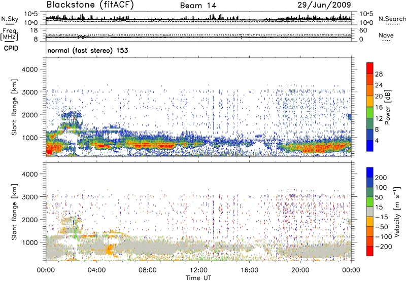Click the 'N.Sky' legend label
Viewport: 406px width, 281px height.
[10, 19]
